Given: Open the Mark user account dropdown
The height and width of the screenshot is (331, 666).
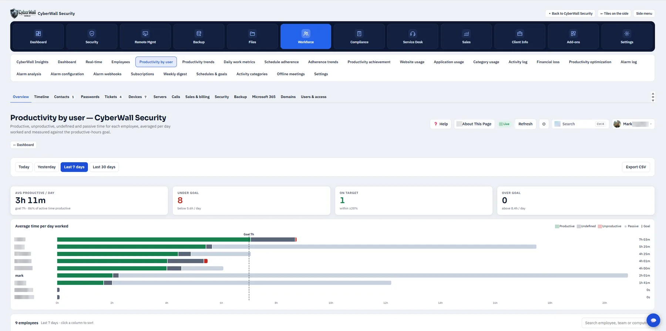Looking at the screenshot, I should [633, 124].
